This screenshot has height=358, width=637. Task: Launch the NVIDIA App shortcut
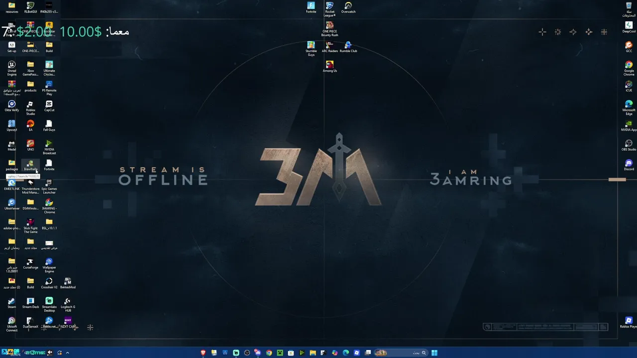tap(629, 125)
